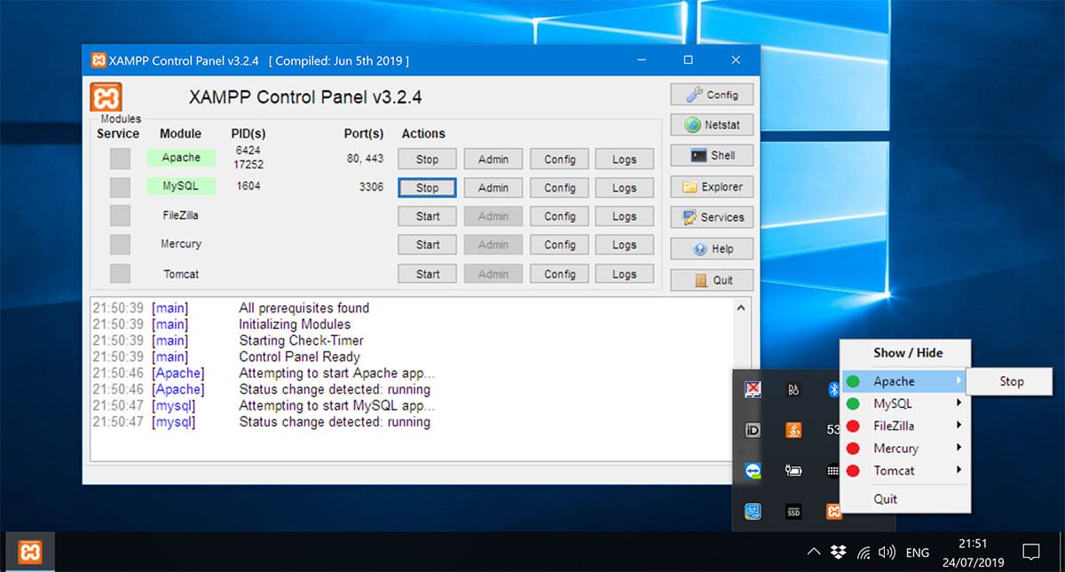The width and height of the screenshot is (1065, 572).
Task: Open Help from the side panel
Action: [x=712, y=249]
